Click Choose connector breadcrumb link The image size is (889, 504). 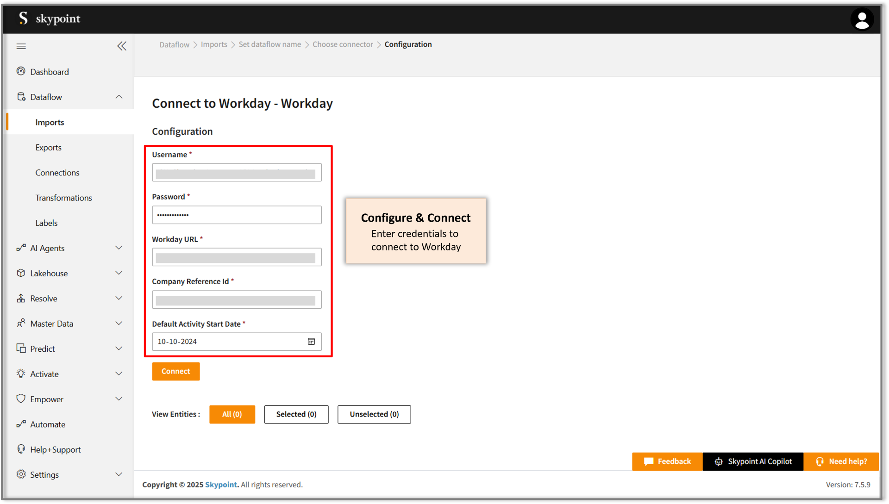coord(343,44)
